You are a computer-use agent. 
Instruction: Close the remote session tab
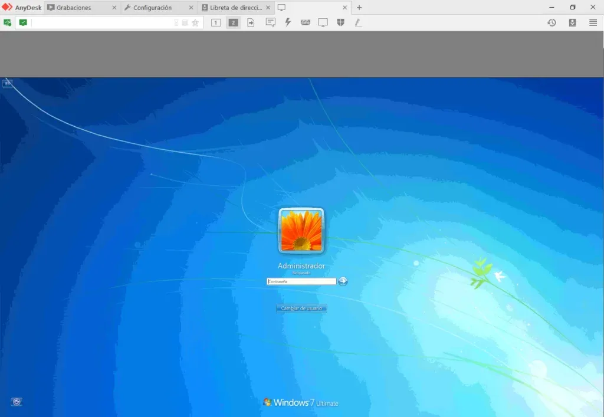[344, 8]
